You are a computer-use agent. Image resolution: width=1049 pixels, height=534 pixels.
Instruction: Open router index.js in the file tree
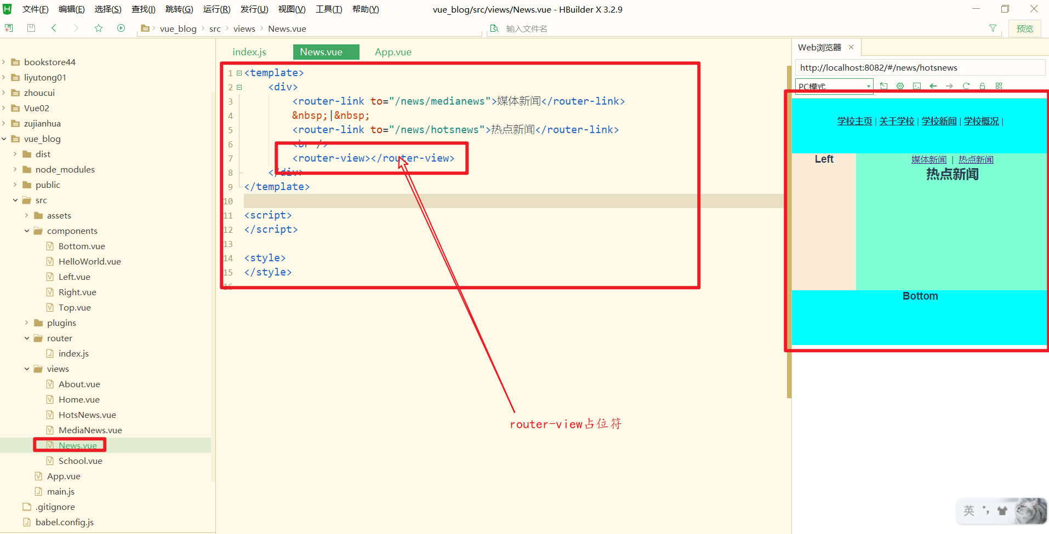pos(73,353)
